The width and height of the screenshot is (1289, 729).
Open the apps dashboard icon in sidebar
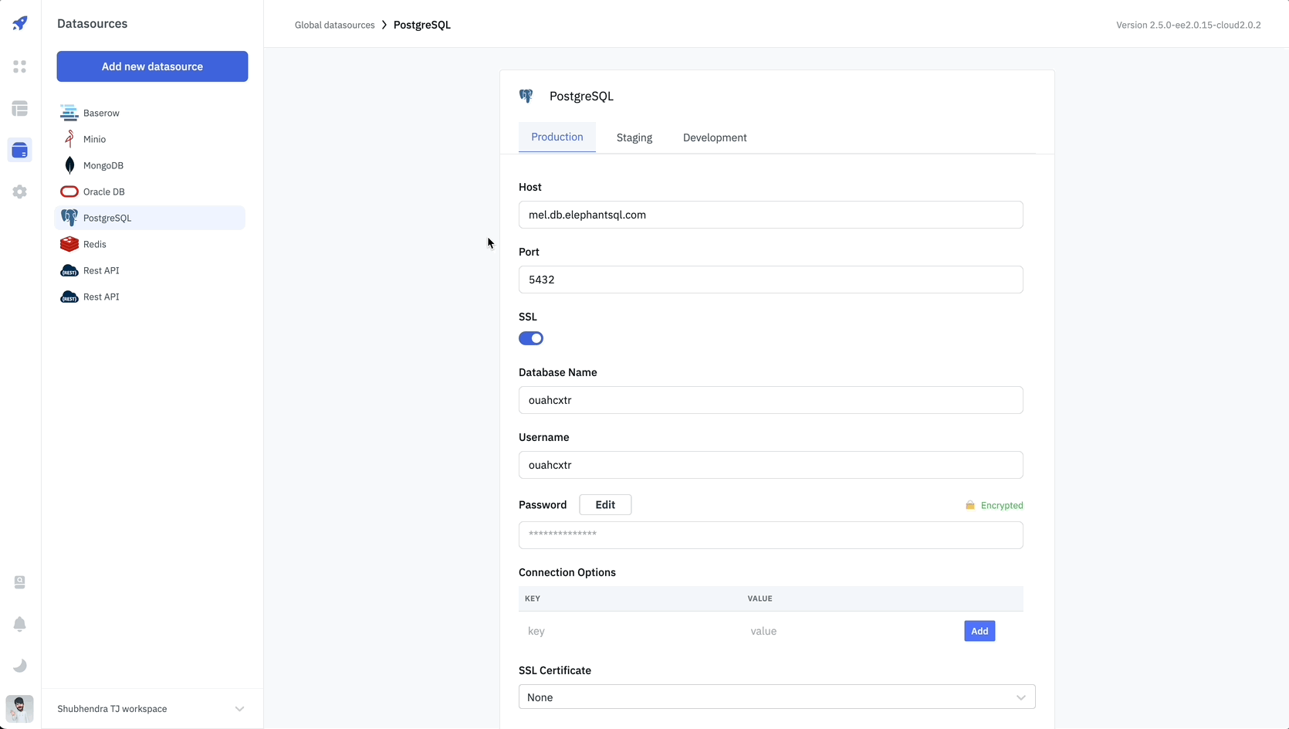[20, 67]
